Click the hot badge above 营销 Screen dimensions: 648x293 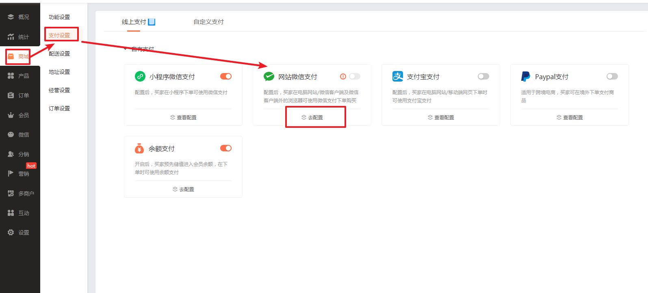(x=31, y=166)
